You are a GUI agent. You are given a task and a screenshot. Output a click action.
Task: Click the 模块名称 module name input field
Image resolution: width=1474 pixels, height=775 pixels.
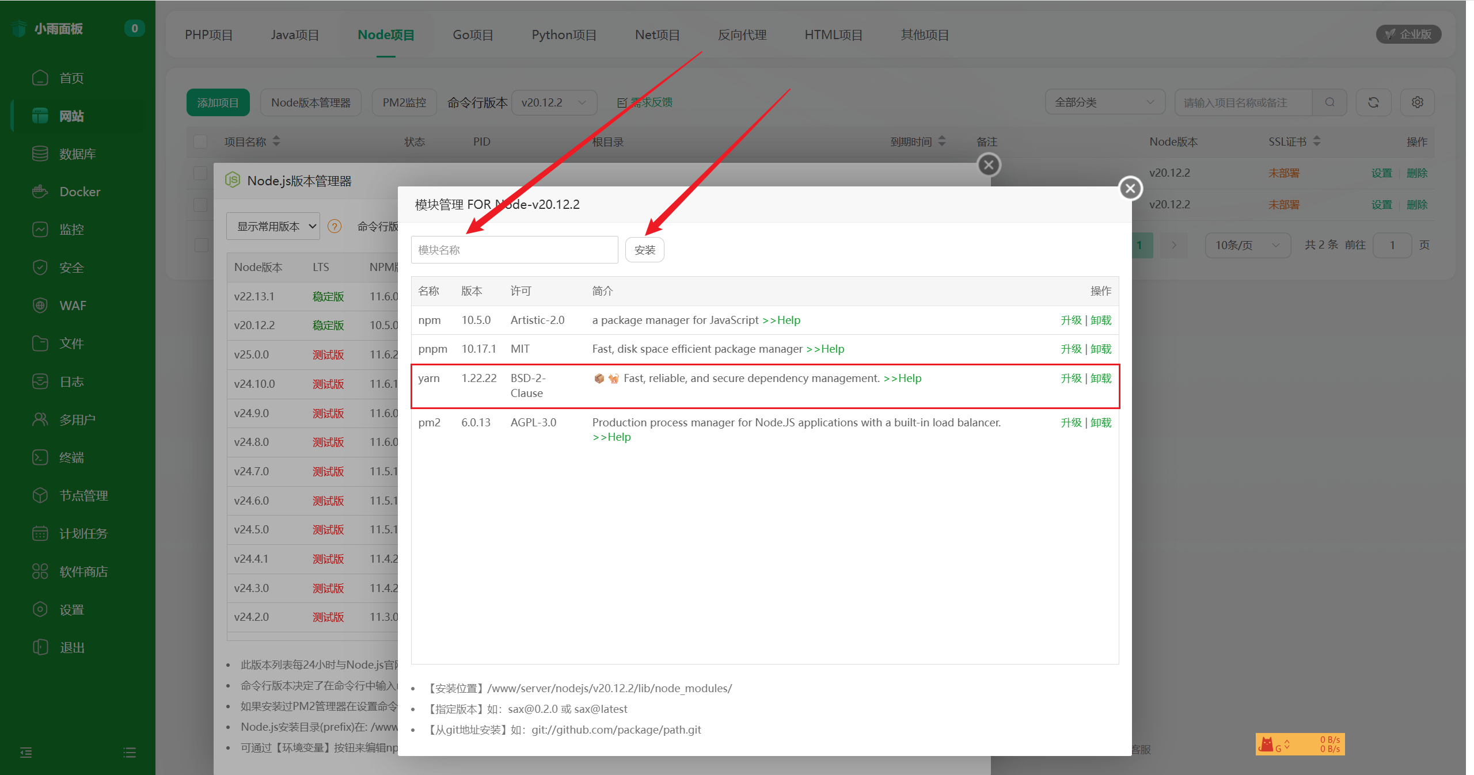pyautogui.click(x=514, y=250)
